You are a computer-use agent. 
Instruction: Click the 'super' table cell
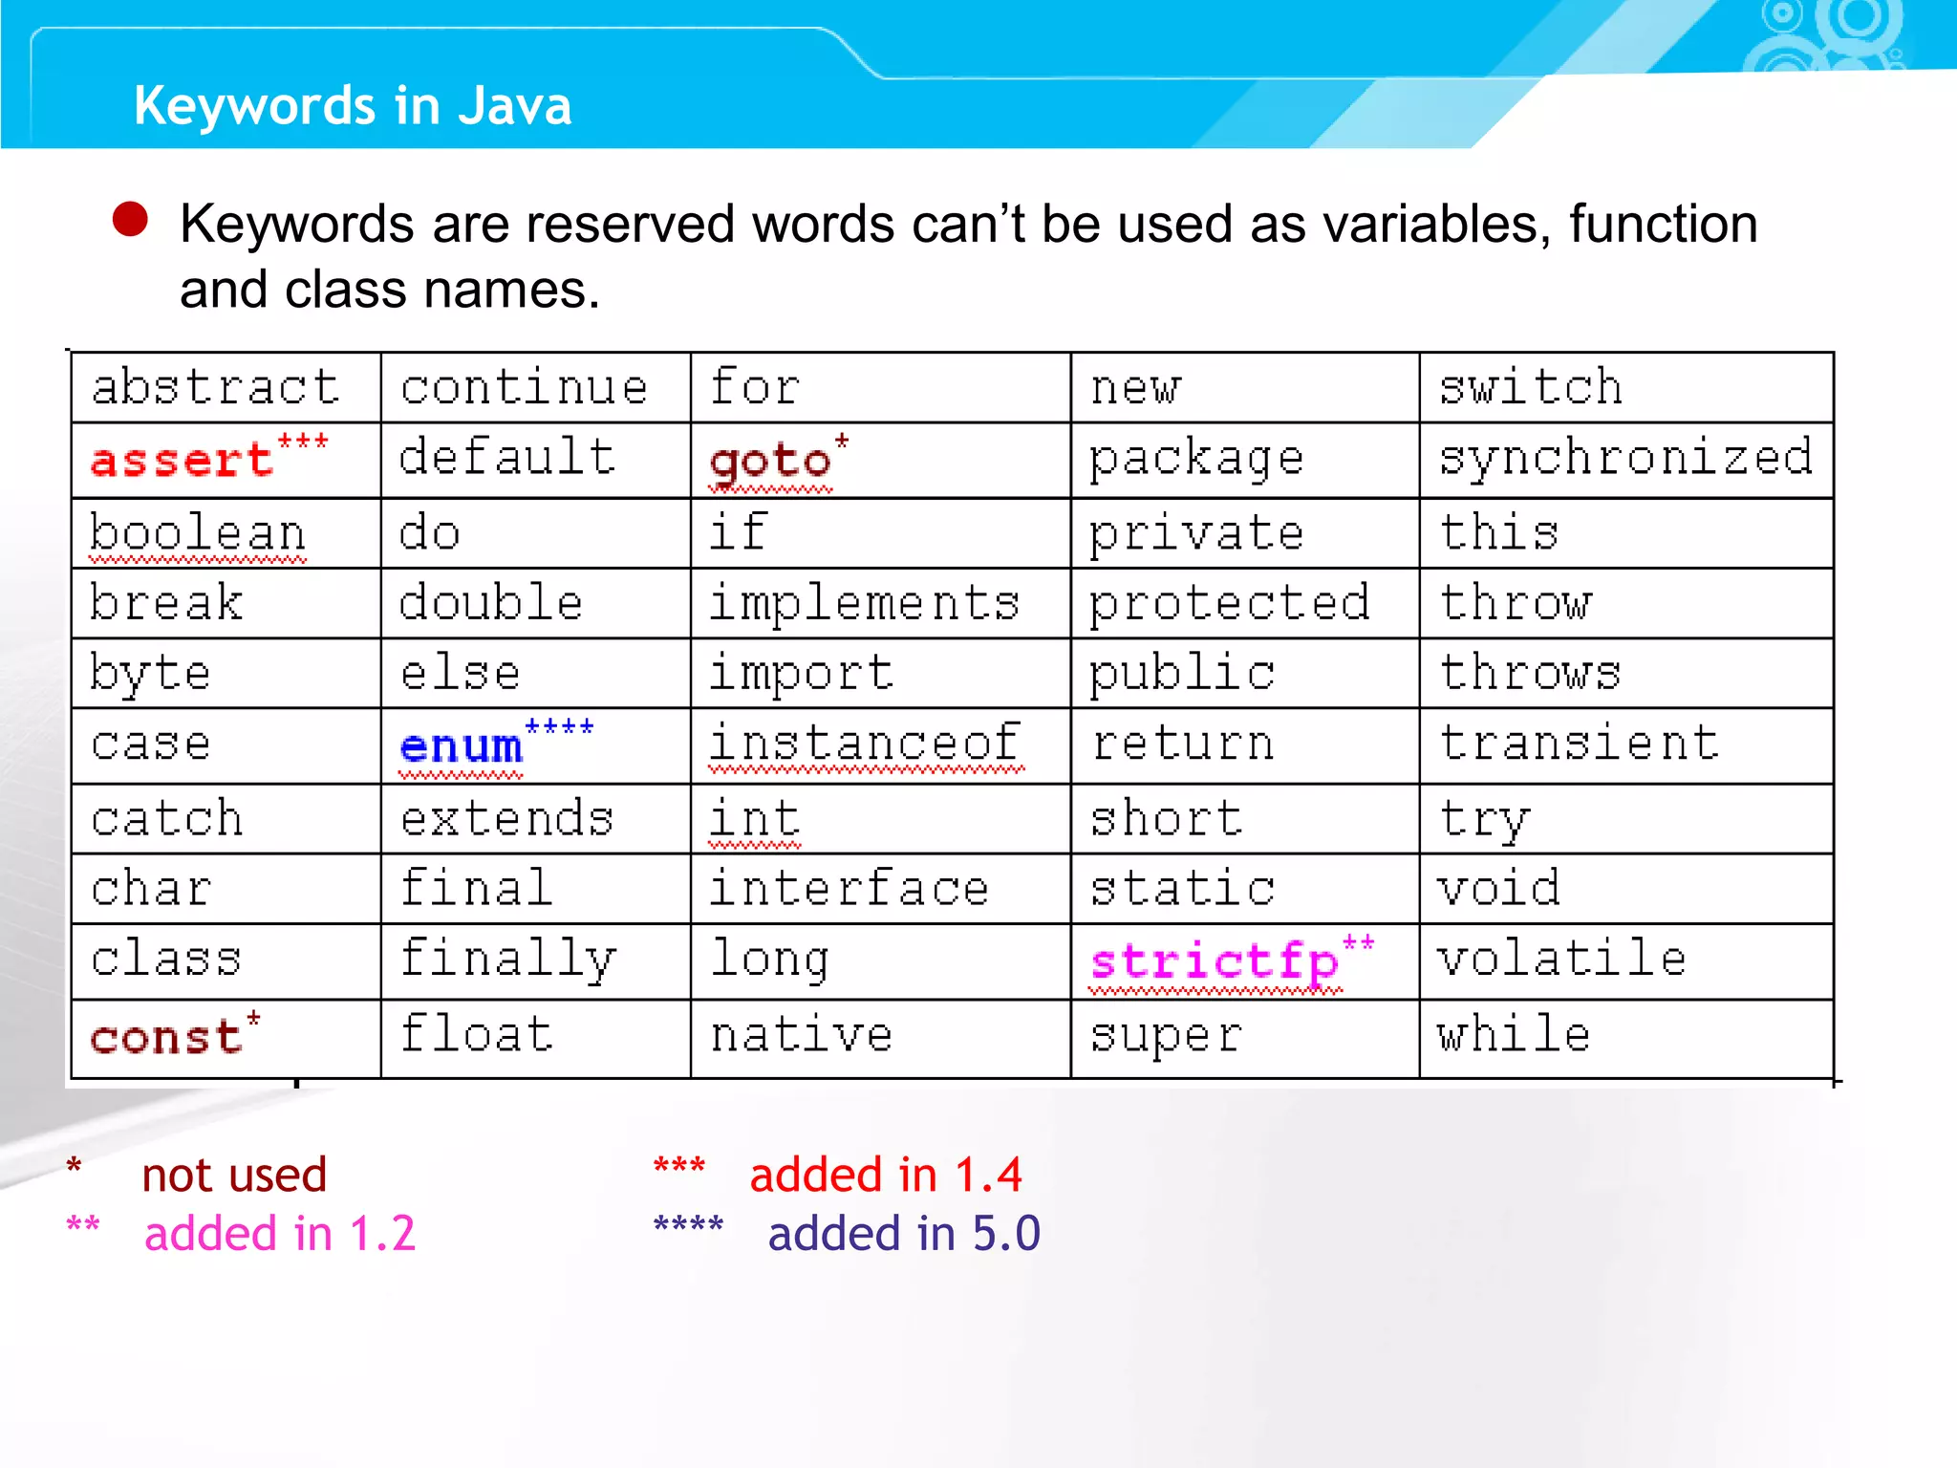click(1245, 1039)
